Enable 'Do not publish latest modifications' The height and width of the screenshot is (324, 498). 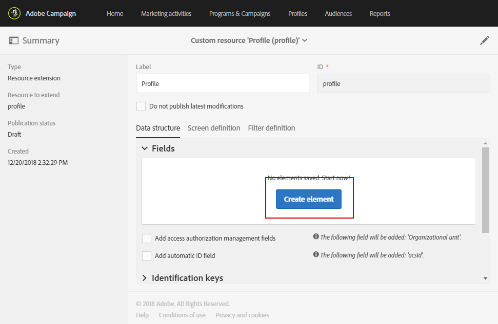click(141, 106)
